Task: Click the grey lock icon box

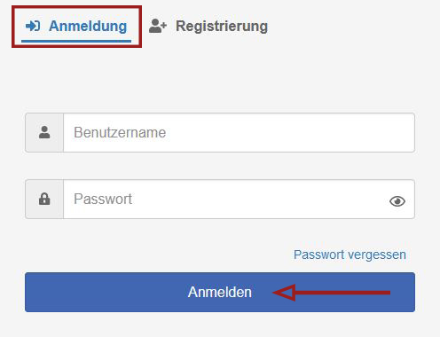Action: [44, 199]
